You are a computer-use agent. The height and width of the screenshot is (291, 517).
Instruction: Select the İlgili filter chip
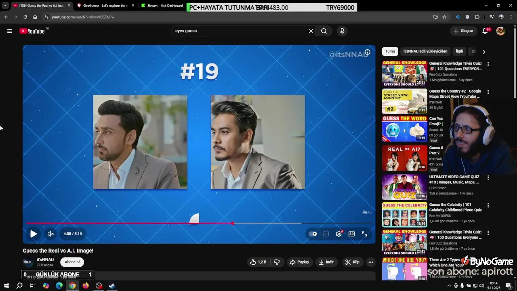(x=459, y=51)
